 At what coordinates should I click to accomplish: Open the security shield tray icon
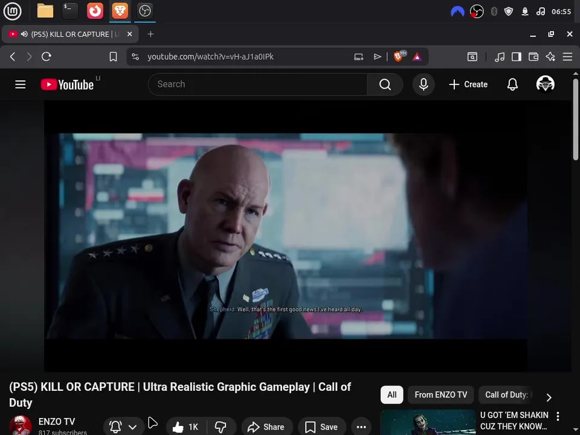point(509,11)
